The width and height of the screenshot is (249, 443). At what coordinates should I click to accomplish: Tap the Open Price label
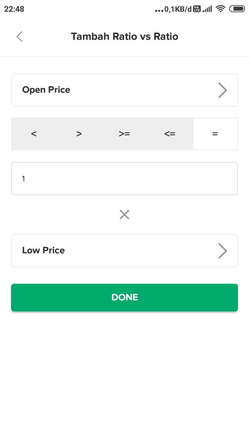point(46,90)
